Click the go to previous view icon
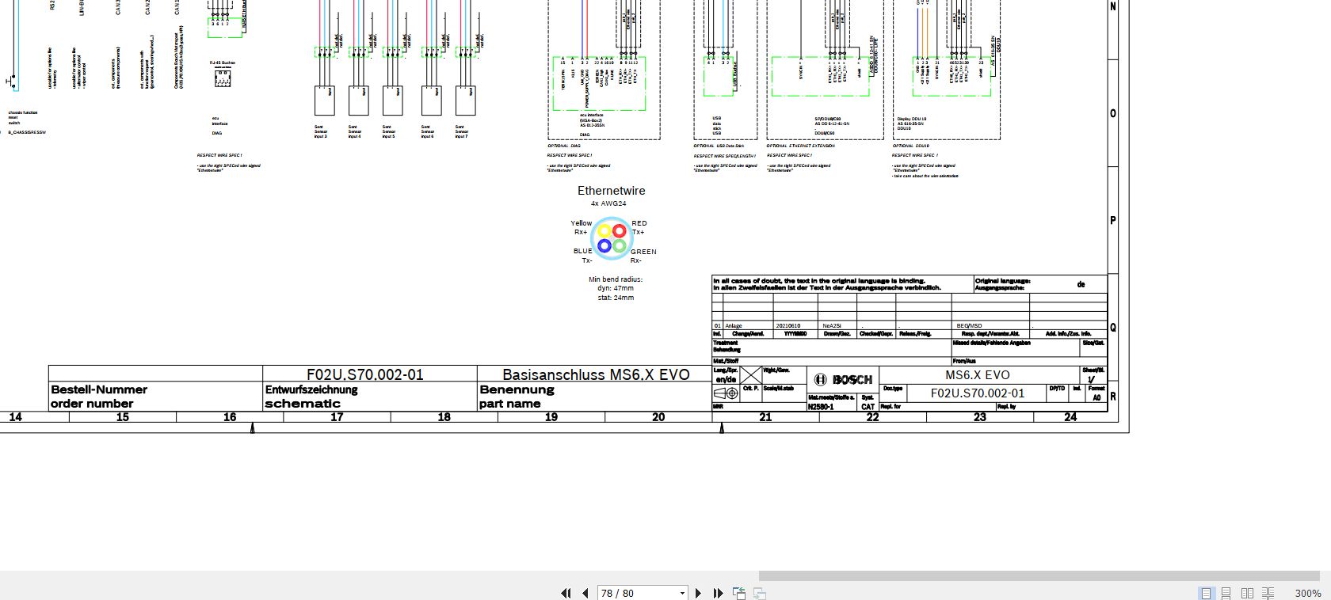 click(739, 593)
